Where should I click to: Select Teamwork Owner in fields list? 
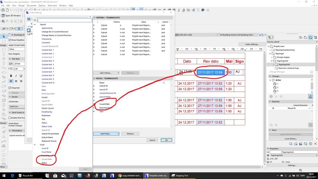click(49, 141)
